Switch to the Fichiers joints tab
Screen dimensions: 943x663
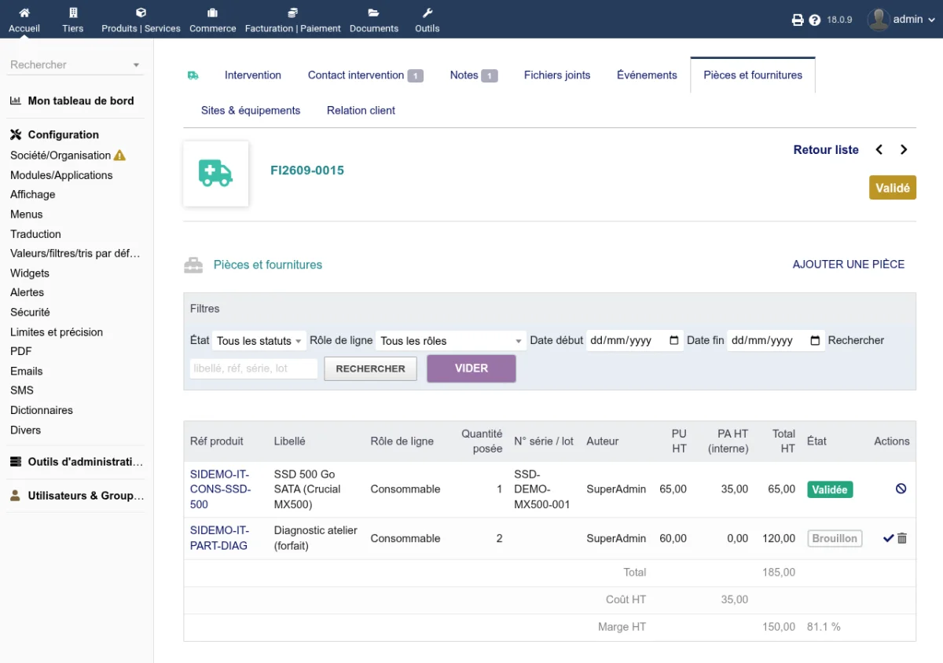557,75
